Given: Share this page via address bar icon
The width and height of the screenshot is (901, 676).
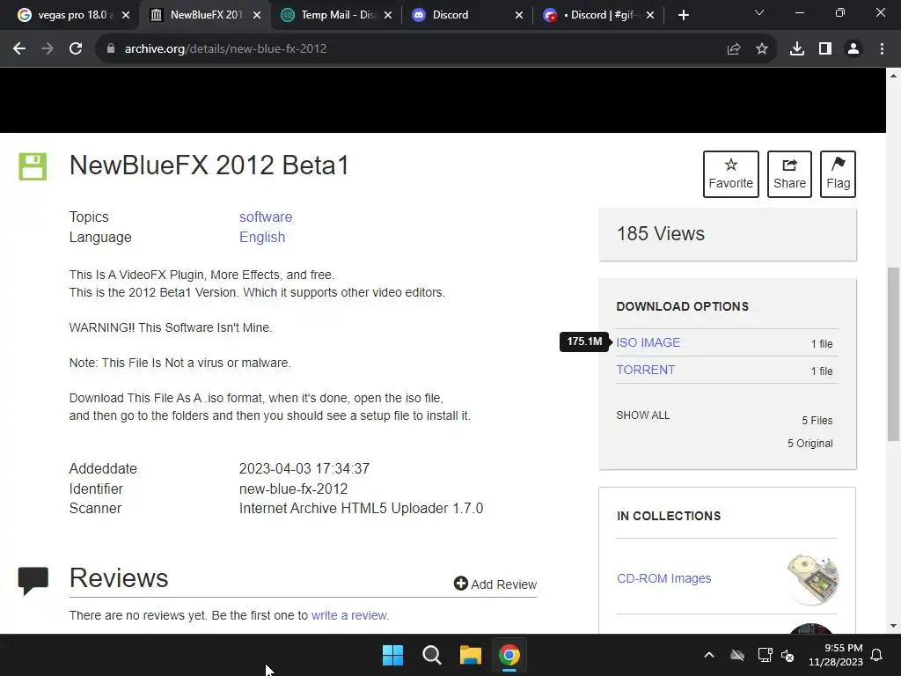Looking at the screenshot, I should pyautogui.click(x=733, y=49).
